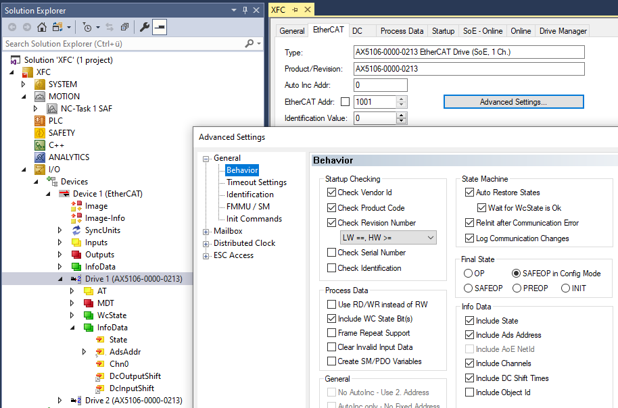
Task: Select the DcOutputShift variable icon
Action: point(100,376)
